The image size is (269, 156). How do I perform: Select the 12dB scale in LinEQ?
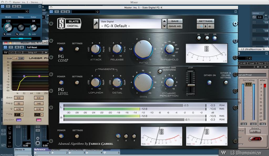[21, 58]
